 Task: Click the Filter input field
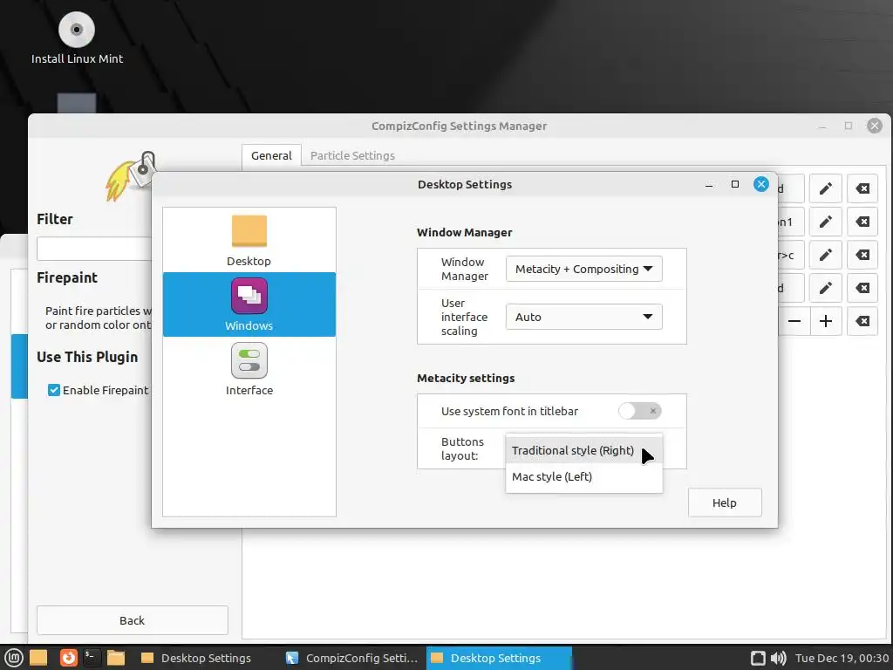(94, 249)
